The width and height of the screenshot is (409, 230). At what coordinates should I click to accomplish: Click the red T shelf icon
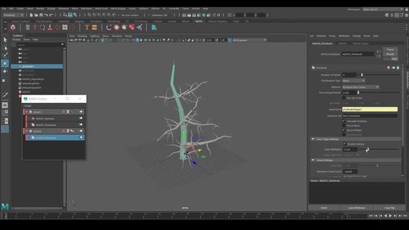point(35,27)
